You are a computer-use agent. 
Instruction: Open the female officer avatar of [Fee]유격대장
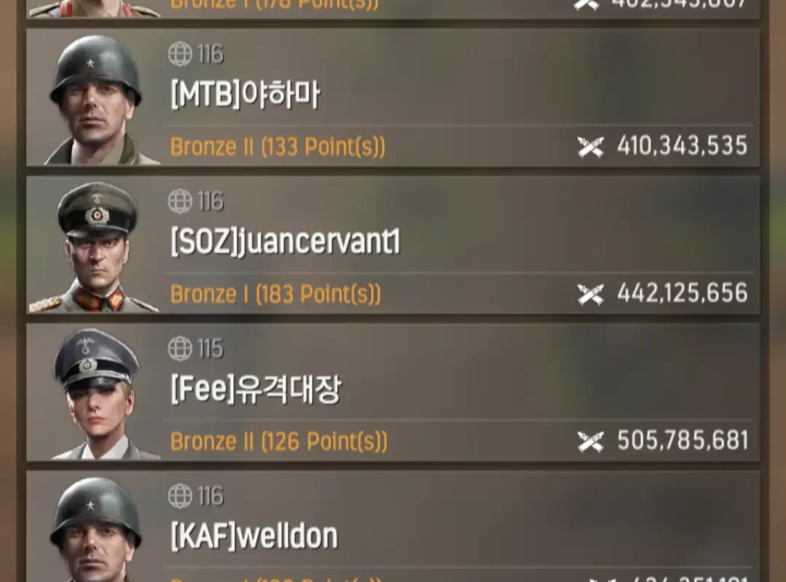[95, 394]
